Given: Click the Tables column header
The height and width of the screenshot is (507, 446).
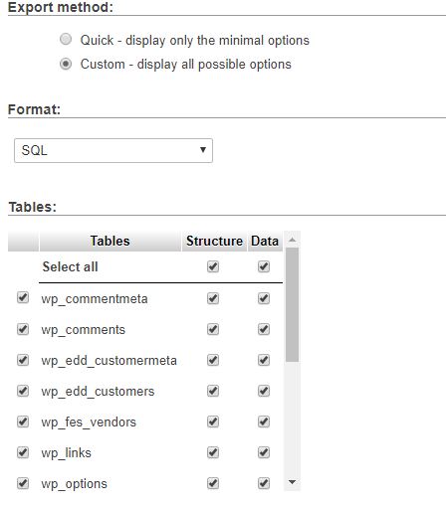Looking at the screenshot, I should pos(110,241).
